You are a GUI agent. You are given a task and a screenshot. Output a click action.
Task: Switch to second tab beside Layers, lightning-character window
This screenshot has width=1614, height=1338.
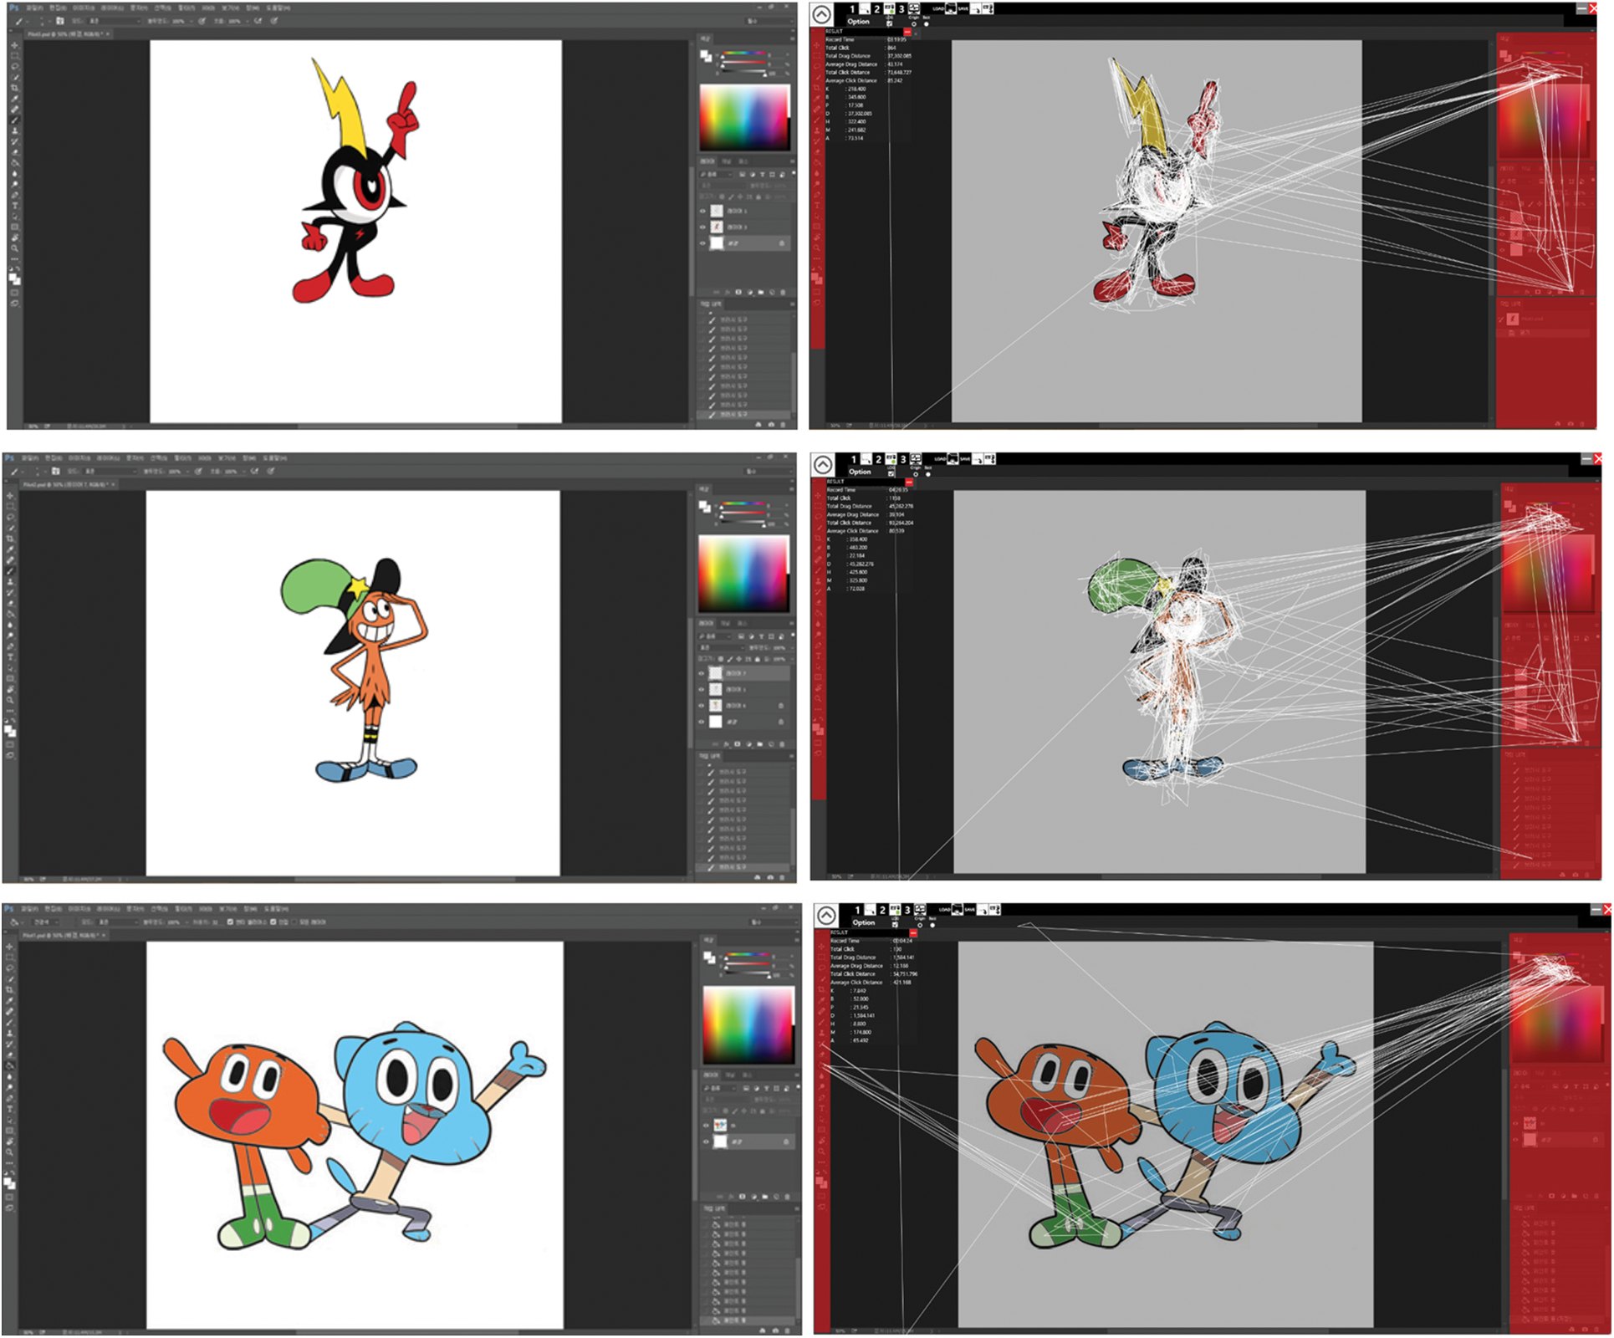point(727,161)
